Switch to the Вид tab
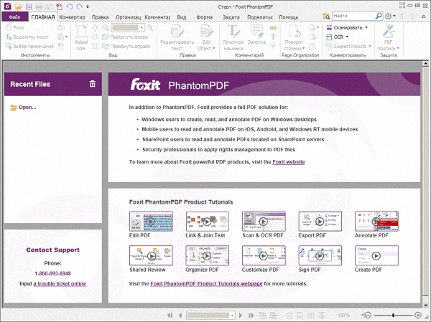431x322 pixels. click(182, 17)
